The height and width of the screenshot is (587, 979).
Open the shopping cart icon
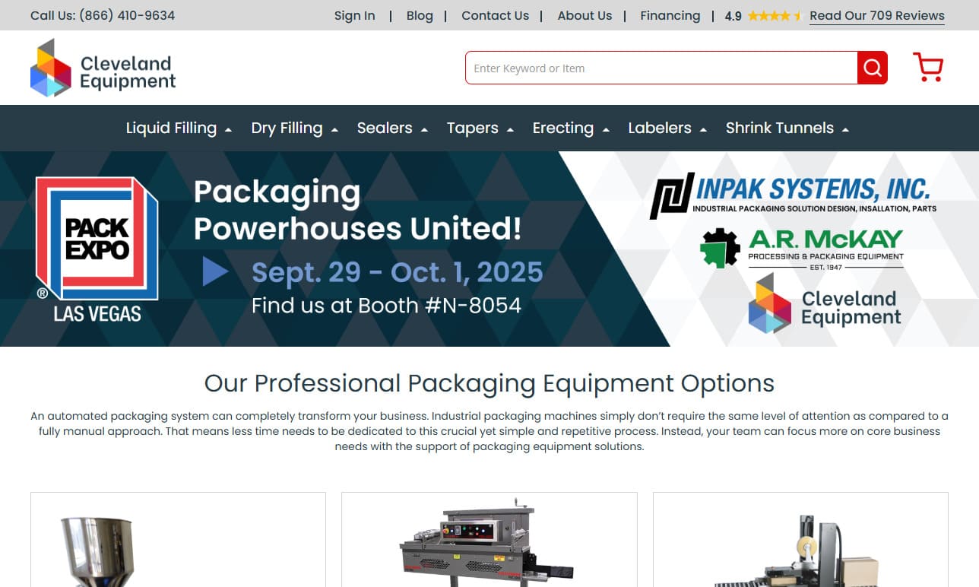tap(928, 68)
